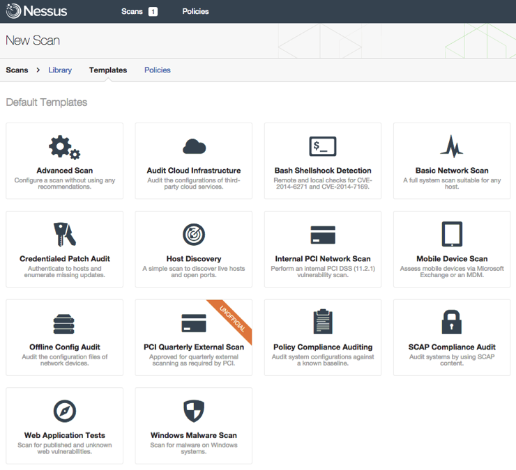The width and height of the screenshot is (516, 470).
Task: Select Bash Shellshock Detection title
Action: click(x=323, y=171)
